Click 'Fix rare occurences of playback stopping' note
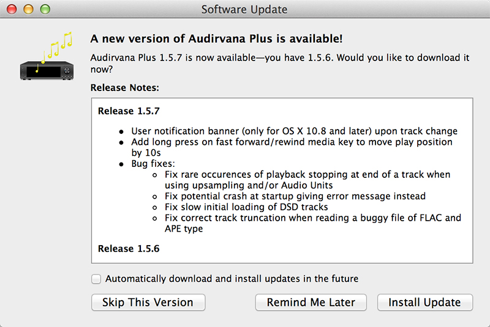The width and height of the screenshot is (490, 327). pyautogui.click(x=307, y=180)
